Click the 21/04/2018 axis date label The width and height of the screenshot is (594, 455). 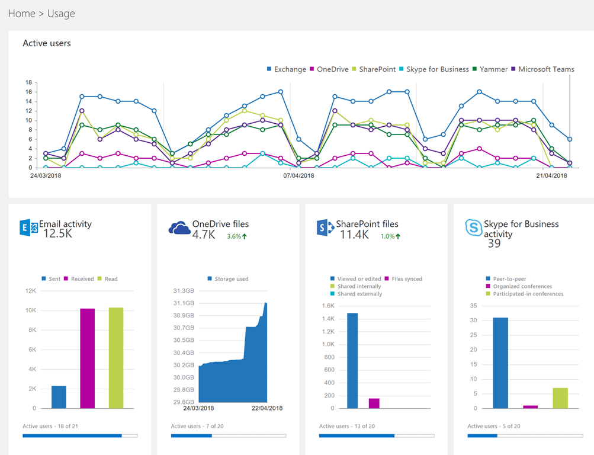click(551, 176)
